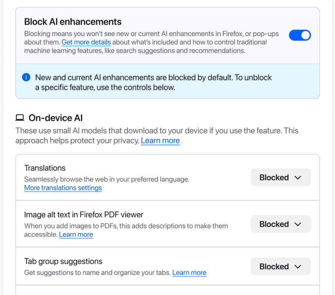
Task: Toggle the Block AI enhancements switch
Action: pos(300,35)
